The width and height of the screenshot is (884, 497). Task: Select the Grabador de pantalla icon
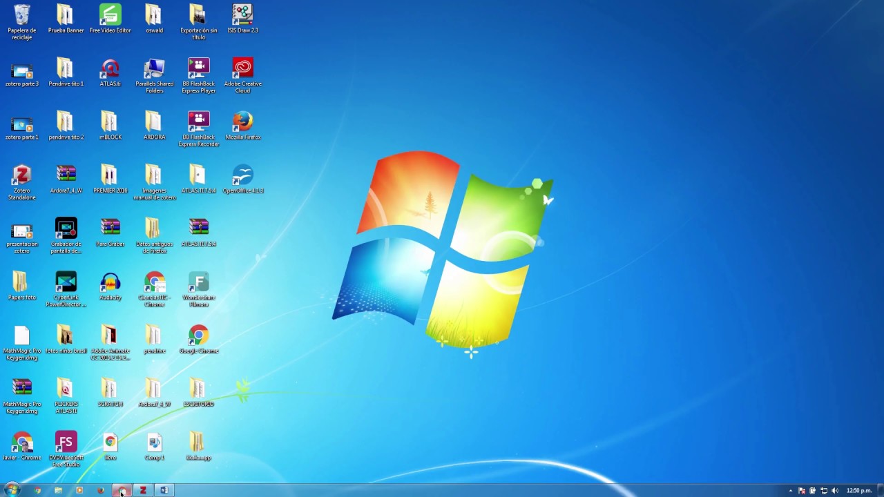(x=66, y=236)
